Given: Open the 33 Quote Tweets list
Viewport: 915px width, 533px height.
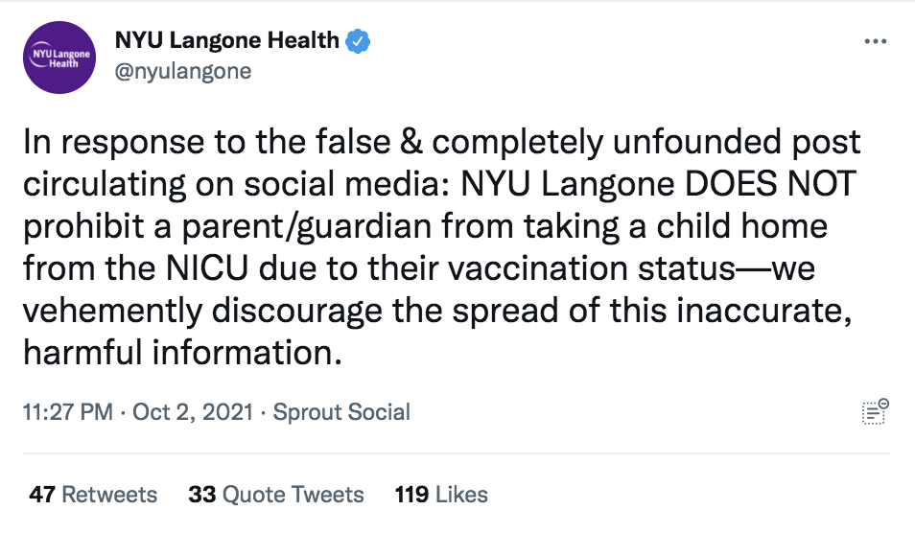Looking at the screenshot, I should click(x=276, y=495).
